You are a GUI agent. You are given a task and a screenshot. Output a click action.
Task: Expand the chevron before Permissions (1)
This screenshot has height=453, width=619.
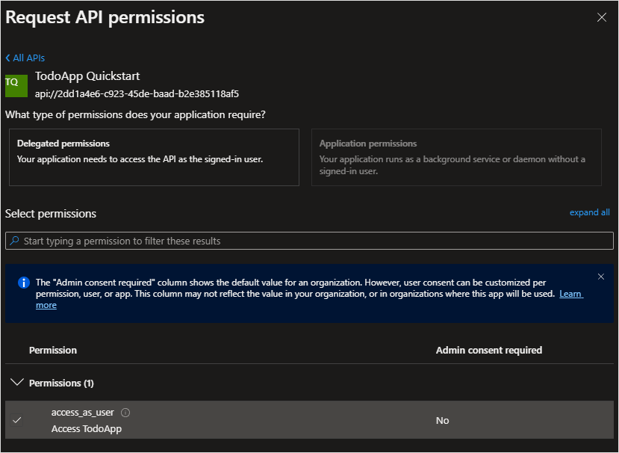coord(16,383)
